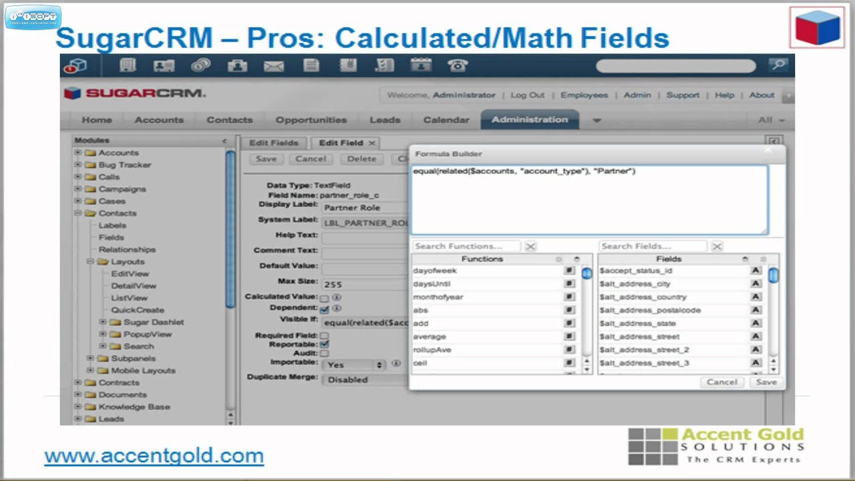This screenshot has height=481, width=855.
Task: Click the Documents page toolbar icon
Action: click(311, 65)
